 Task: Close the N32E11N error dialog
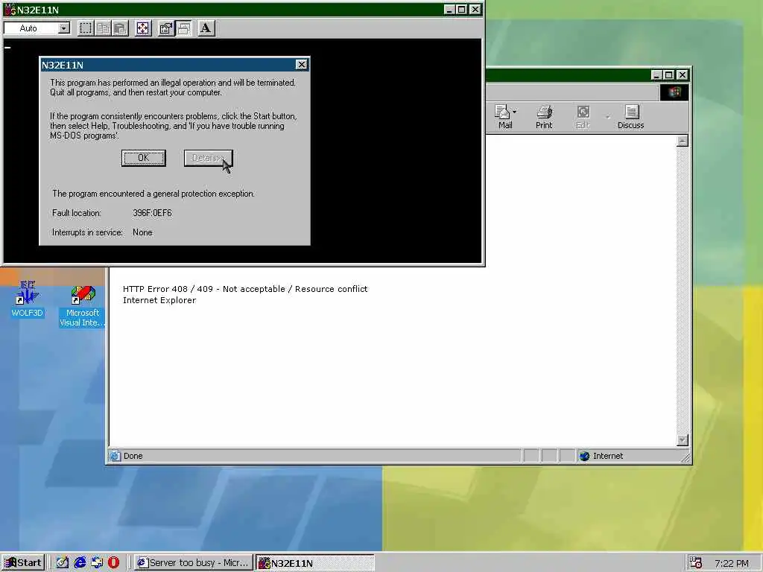[301, 65]
